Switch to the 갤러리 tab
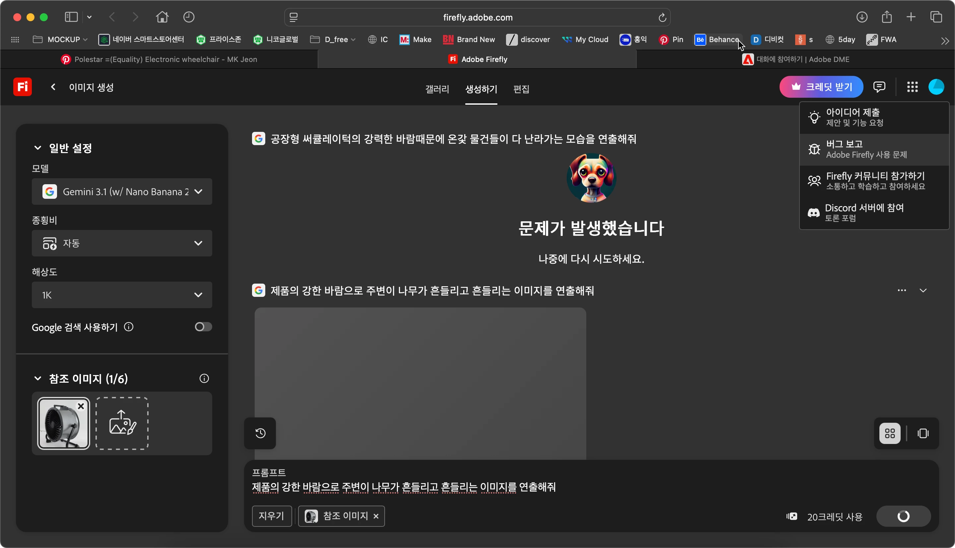The image size is (955, 548). tap(437, 89)
